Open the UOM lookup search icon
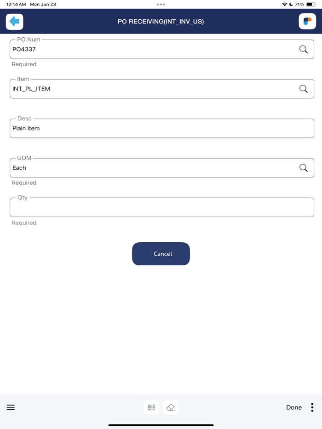Image resolution: width=322 pixels, height=429 pixels. point(304,168)
